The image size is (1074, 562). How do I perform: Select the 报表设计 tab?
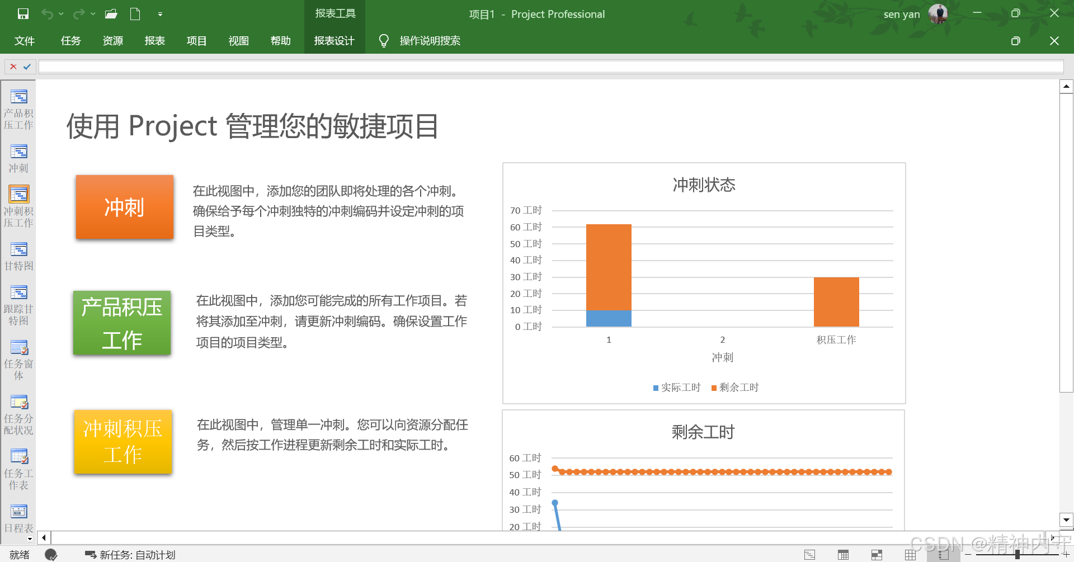[x=335, y=41]
